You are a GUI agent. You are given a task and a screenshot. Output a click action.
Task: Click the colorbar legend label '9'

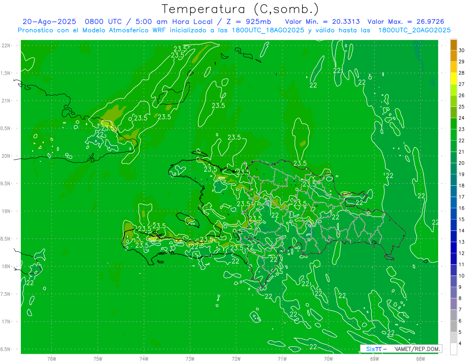pyautogui.click(x=461, y=287)
